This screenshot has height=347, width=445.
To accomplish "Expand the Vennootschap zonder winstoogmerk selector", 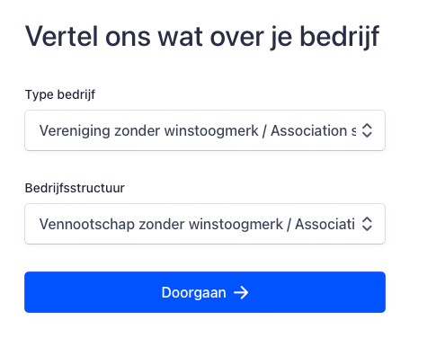I will (205, 224).
